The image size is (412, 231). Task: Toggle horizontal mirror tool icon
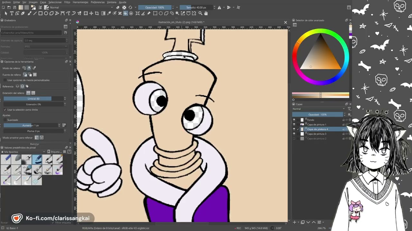click(220, 7)
